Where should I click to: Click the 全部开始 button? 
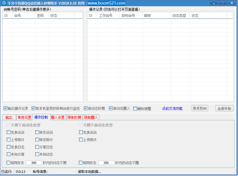224,108
